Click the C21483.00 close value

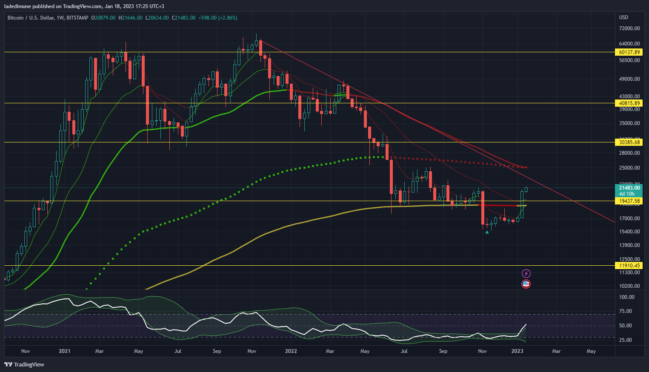pos(183,18)
